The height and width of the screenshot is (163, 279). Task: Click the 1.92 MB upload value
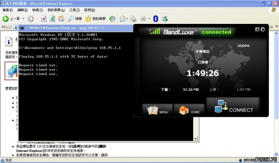point(243,90)
